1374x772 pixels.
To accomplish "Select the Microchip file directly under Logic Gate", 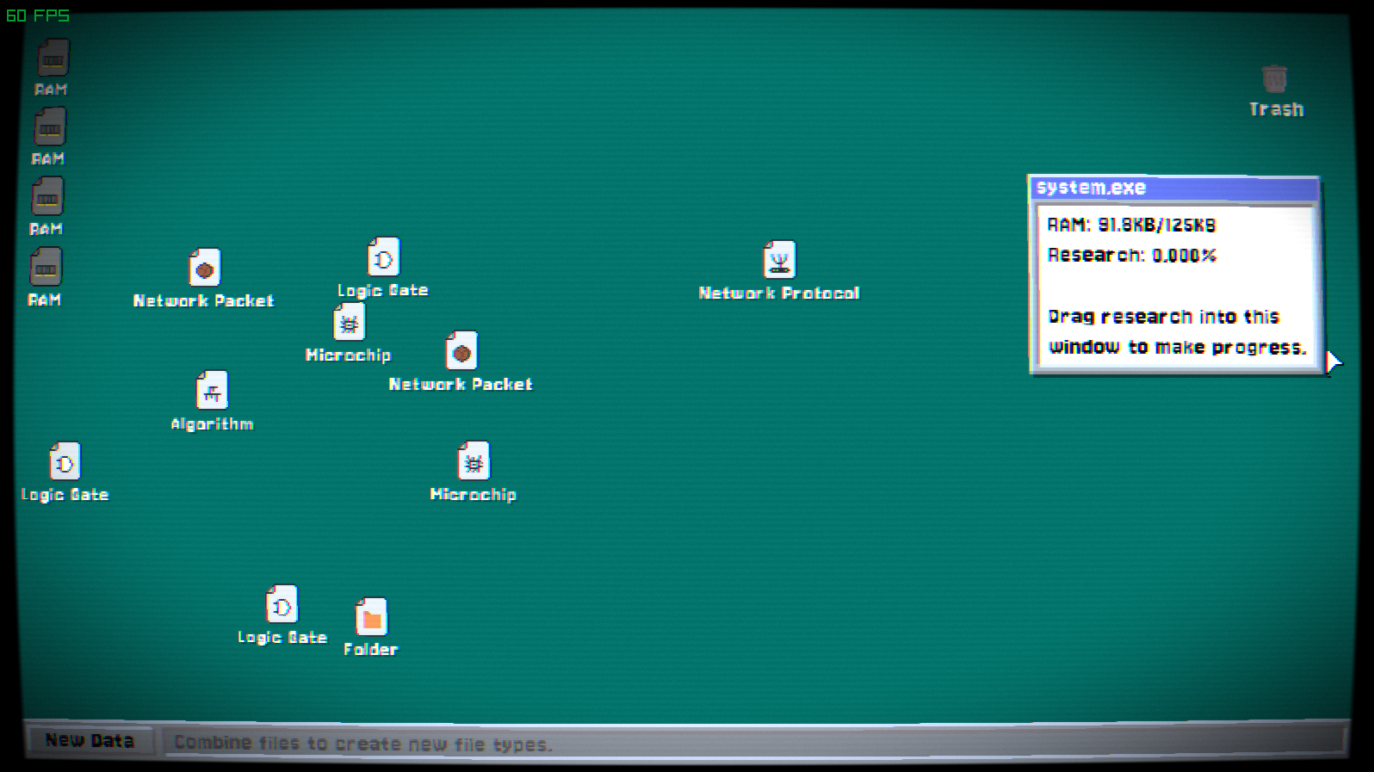I will point(349,323).
